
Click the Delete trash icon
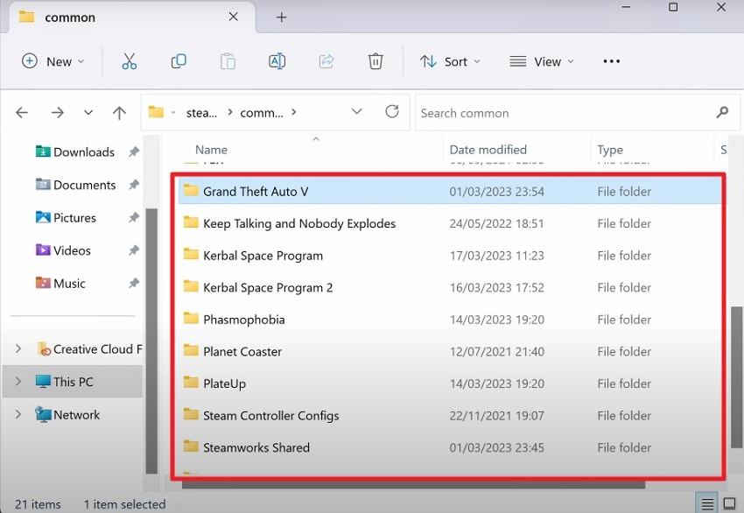[376, 61]
